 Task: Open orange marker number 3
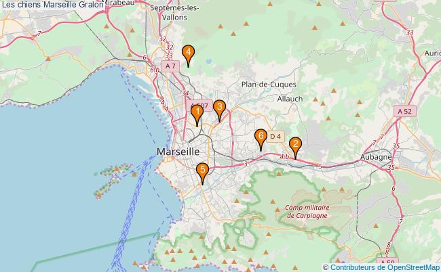[219, 108]
